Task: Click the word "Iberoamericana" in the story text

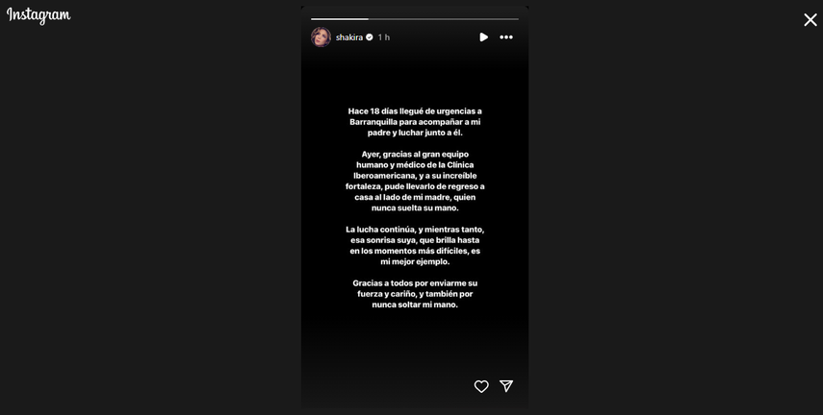Action: click(x=385, y=176)
